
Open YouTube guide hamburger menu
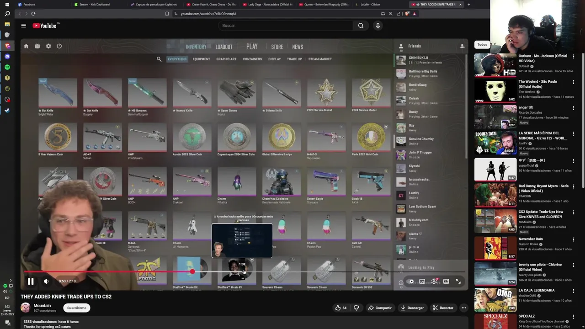point(23,26)
